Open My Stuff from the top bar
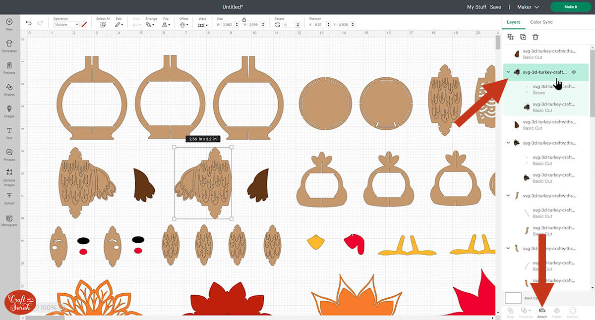Viewport: 595px width, 320px height. [476, 7]
